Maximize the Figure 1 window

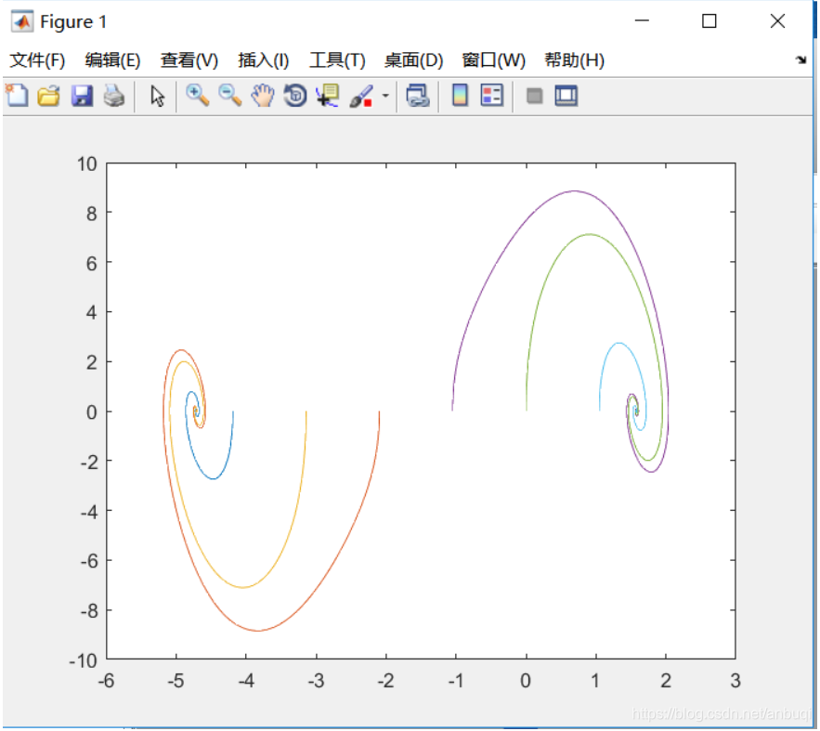pyautogui.click(x=709, y=21)
